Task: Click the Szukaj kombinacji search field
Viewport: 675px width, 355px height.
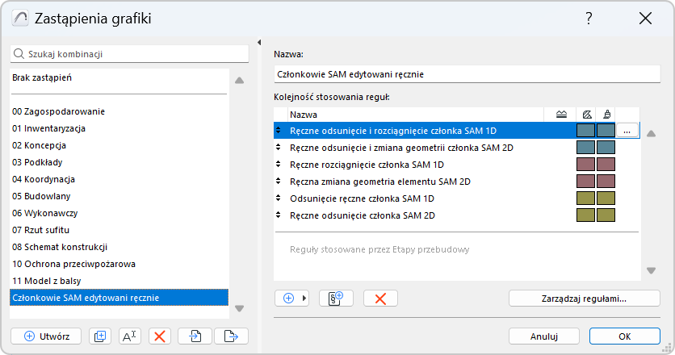Action: click(x=129, y=54)
